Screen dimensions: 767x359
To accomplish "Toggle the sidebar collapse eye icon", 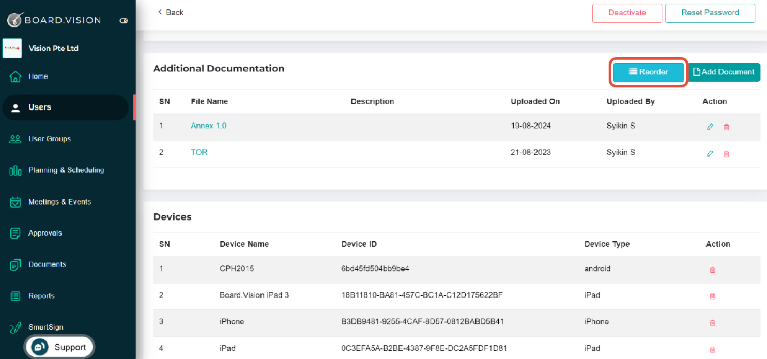I will tap(124, 21).
